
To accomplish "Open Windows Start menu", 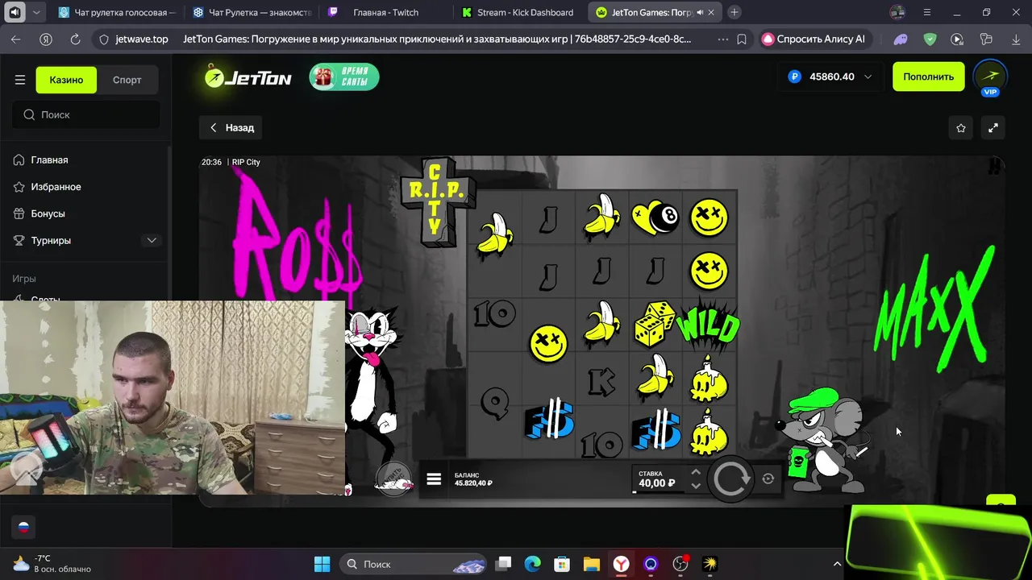I will coord(322,564).
